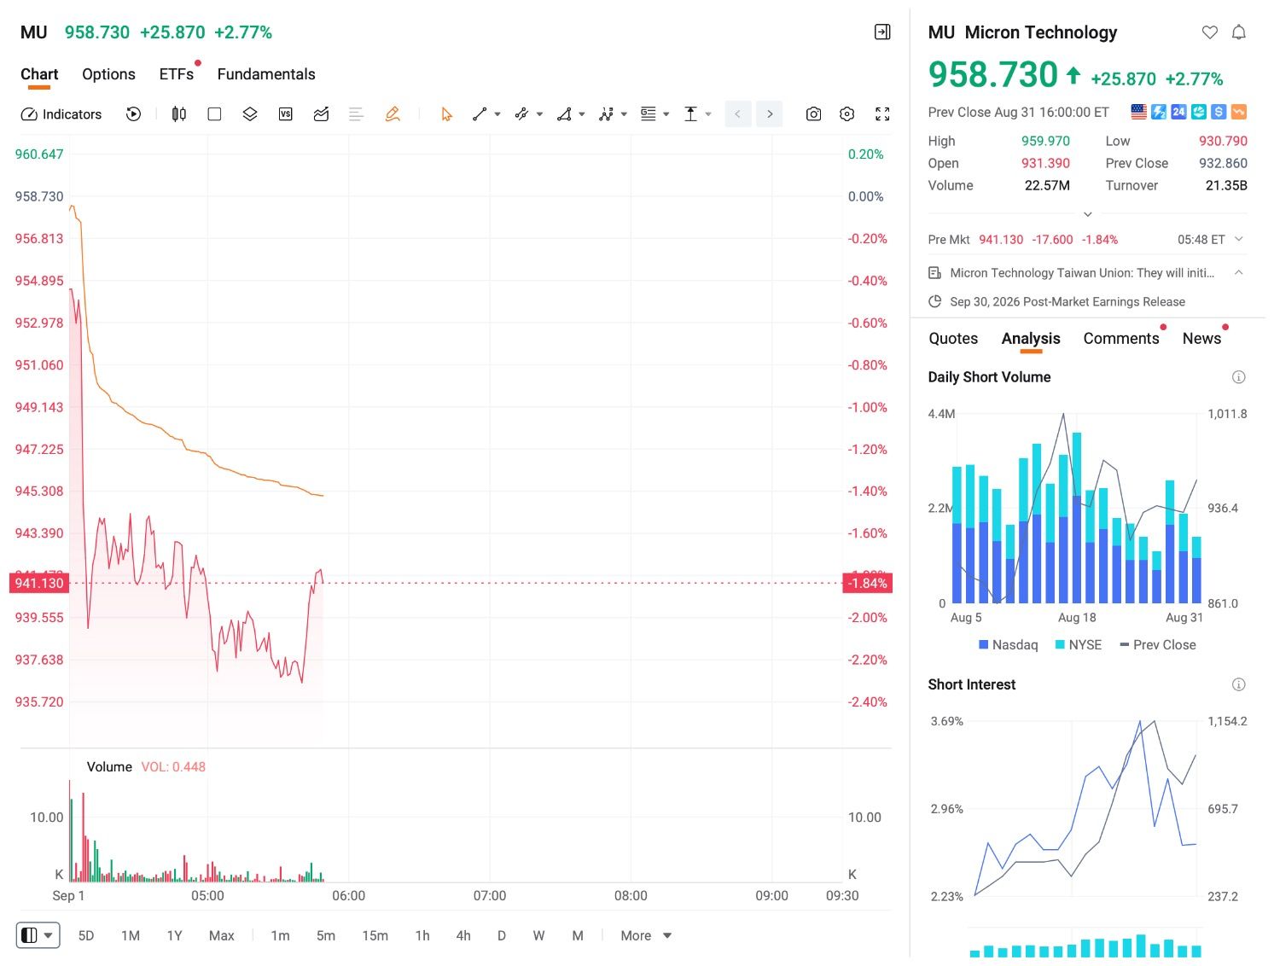Expand the shape tool dropdown arrow
This screenshot has height=966, width=1274.
tap(582, 114)
